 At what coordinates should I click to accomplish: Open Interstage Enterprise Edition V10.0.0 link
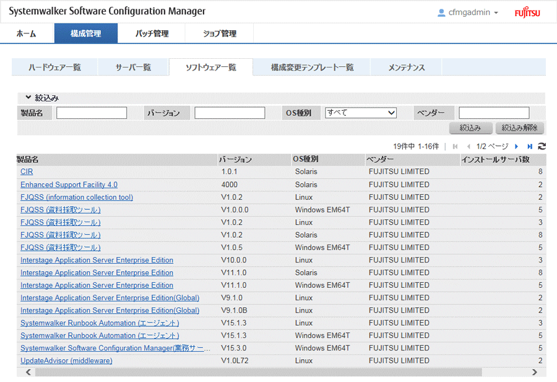pyautogui.click(x=97, y=260)
